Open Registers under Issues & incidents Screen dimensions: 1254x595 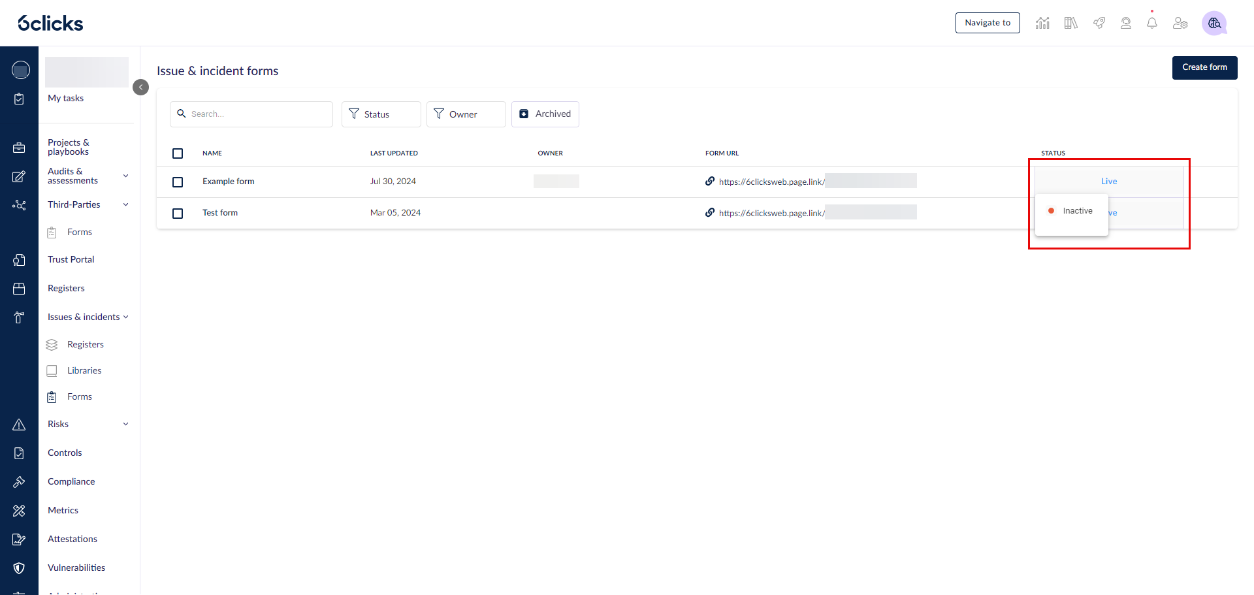pos(86,344)
